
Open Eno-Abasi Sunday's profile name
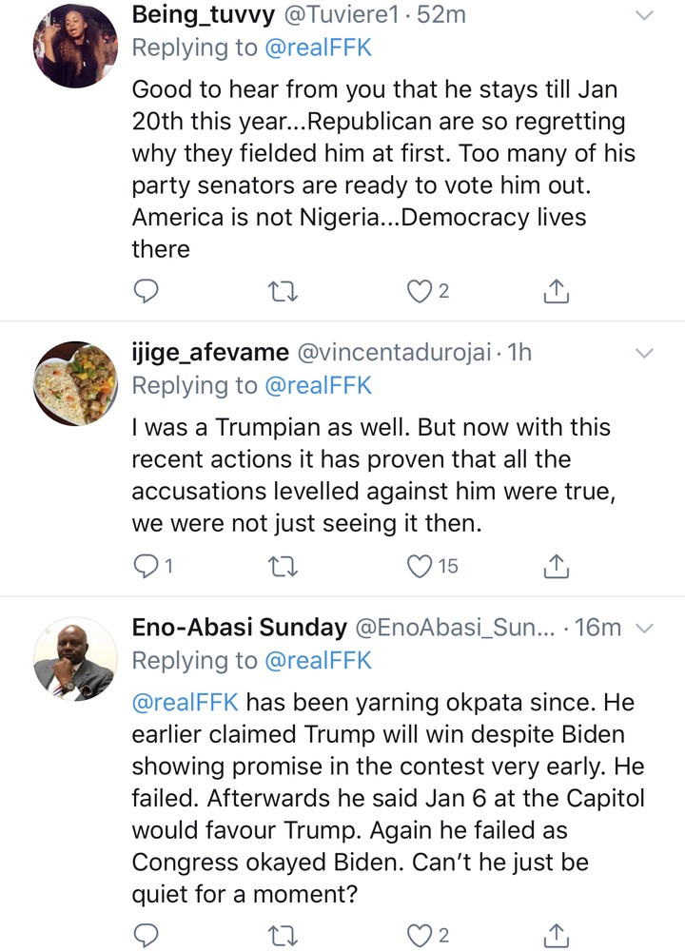[x=240, y=627]
